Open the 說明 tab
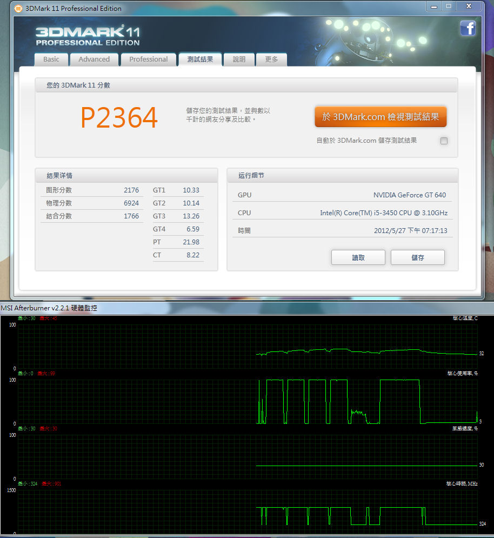The width and height of the screenshot is (494, 538). pyautogui.click(x=239, y=59)
